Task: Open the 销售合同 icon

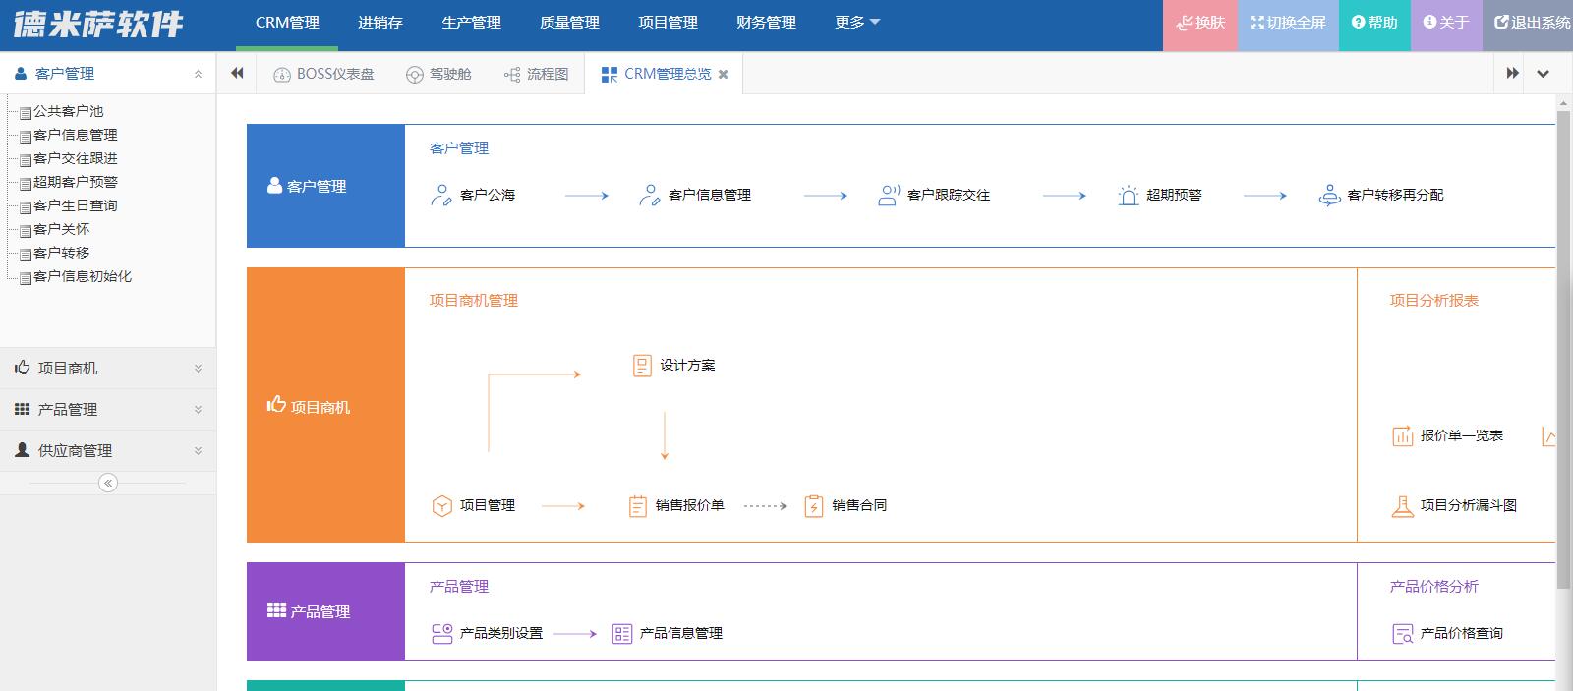Action: click(813, 505)
